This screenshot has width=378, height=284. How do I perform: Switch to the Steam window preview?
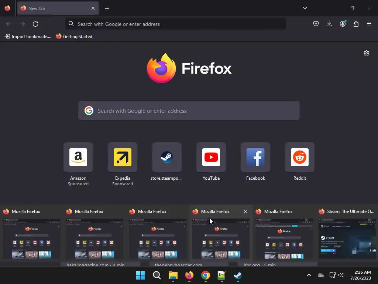coord(347,234)
